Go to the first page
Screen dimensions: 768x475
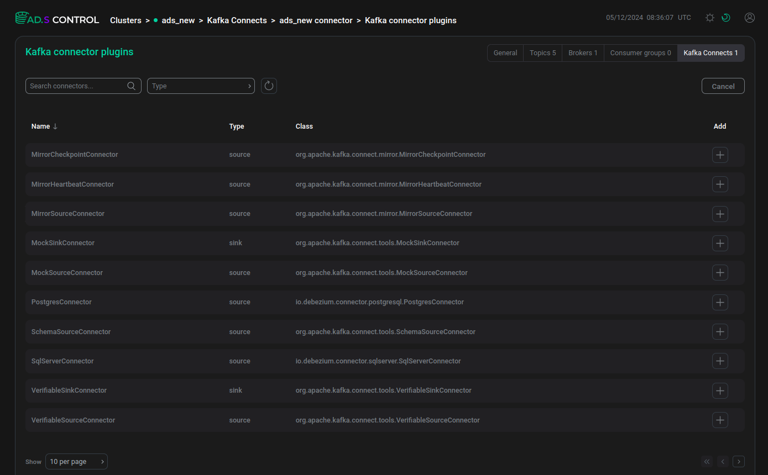coord(707,462)
